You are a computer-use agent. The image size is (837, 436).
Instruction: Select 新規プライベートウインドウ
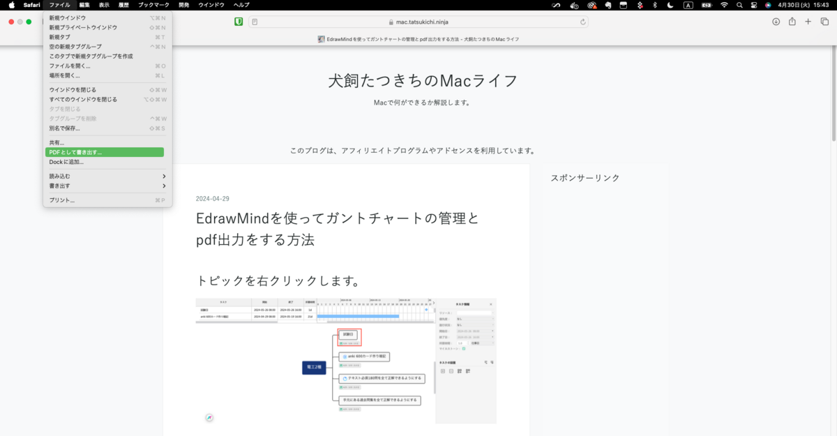point(107,28)
